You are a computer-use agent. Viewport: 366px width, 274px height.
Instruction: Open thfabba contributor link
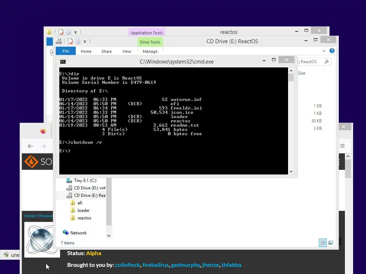point(231,265)
